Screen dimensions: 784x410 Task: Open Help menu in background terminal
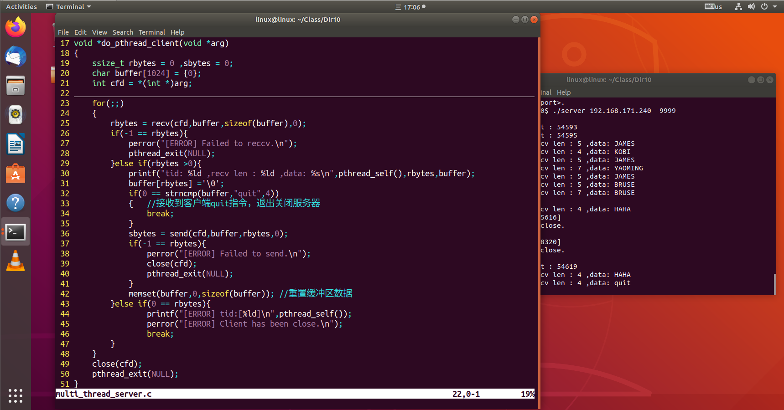564,92
